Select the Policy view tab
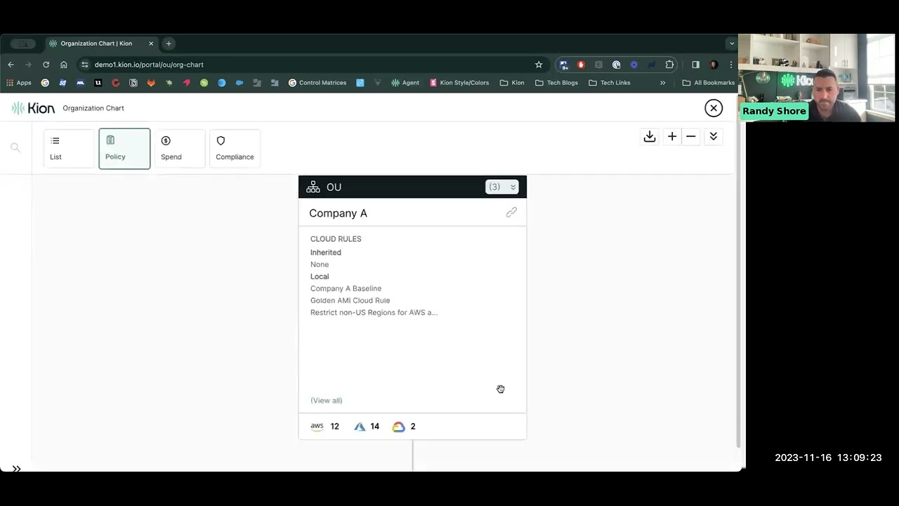Viewport: 899px width, 506px height. 124,148
